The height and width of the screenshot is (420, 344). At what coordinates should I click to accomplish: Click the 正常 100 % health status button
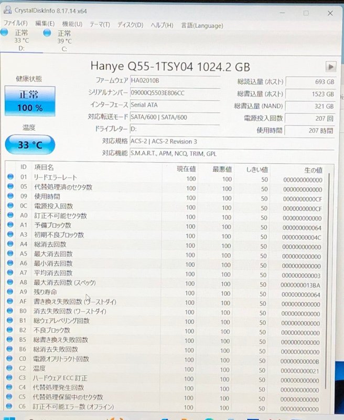[x=30, y=101]
